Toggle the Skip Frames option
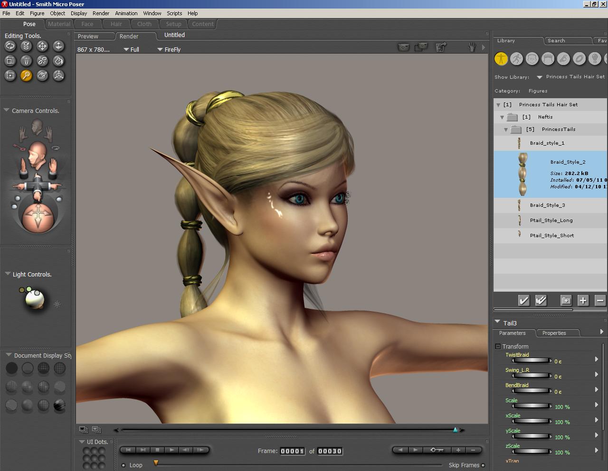The width and height of the screenshot is (608, 471). coord(483,465)
